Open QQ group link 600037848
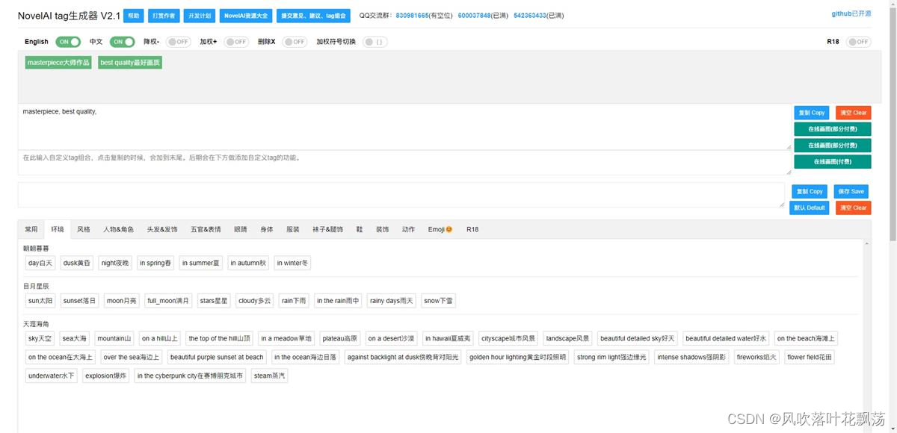Image resolution: width=897 pixels, height=433 pixels. coord(474,15)
